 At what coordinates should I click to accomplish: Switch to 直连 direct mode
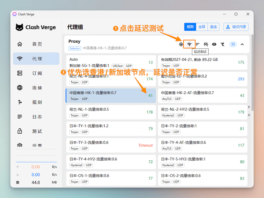coord(214,27)
